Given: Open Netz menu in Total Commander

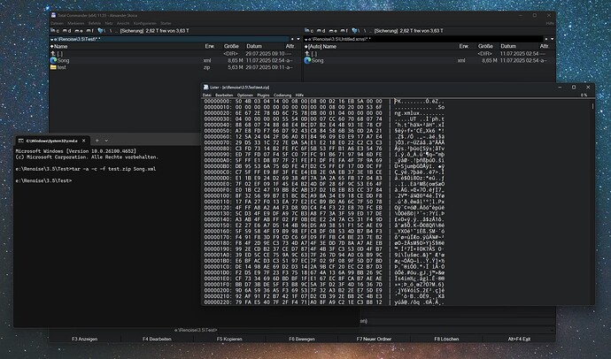Looking at the screenshot, I should point(109,23).
